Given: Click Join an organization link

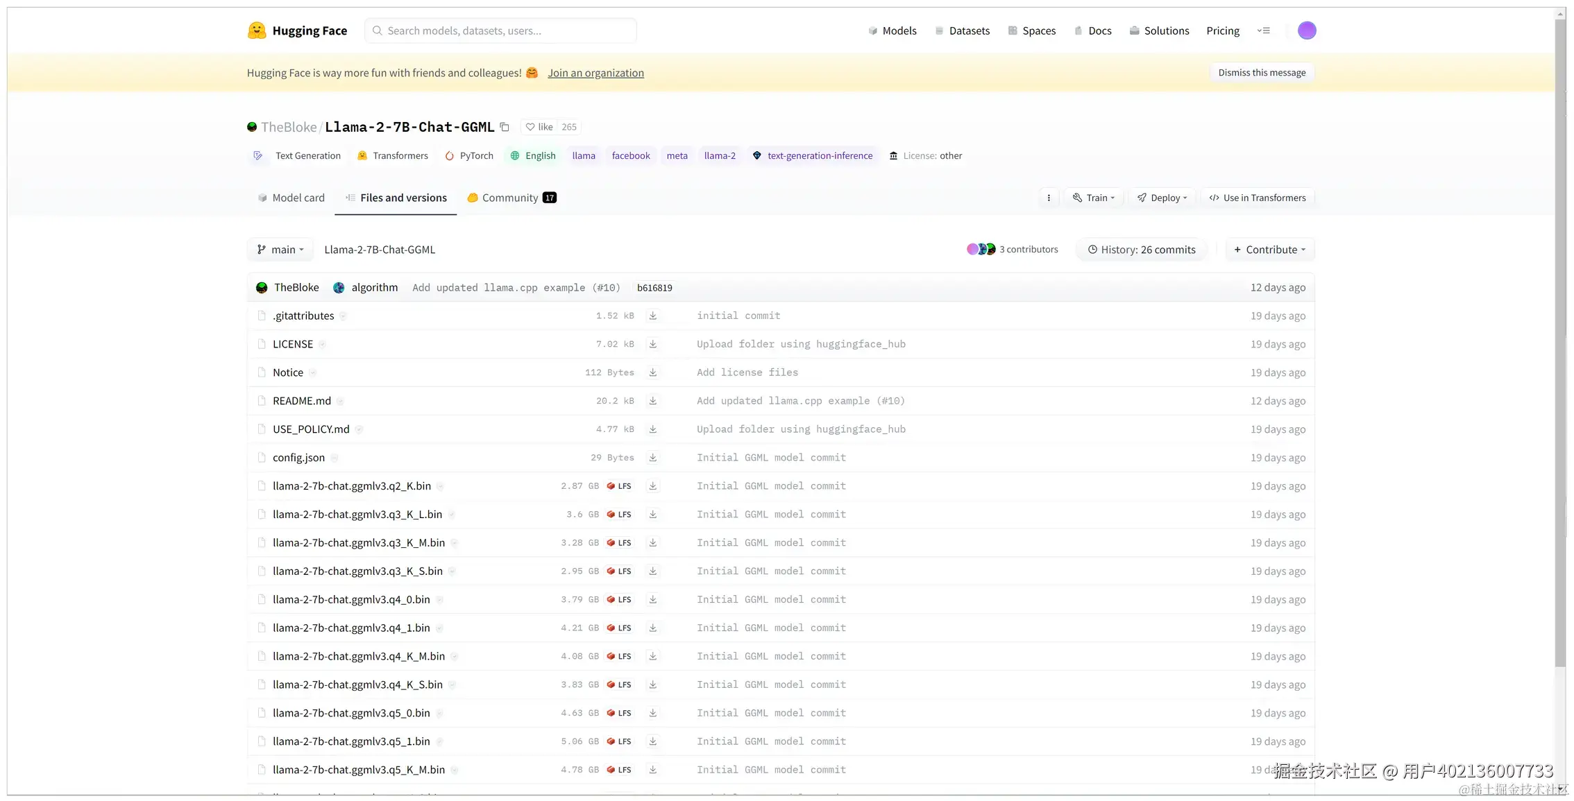Looking at the screenshot, I should (595, 73).
